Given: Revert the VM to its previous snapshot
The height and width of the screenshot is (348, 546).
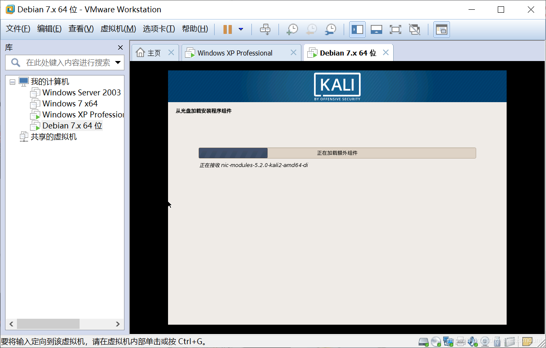Looking at the screenshot, I should (x=311, y=29).
